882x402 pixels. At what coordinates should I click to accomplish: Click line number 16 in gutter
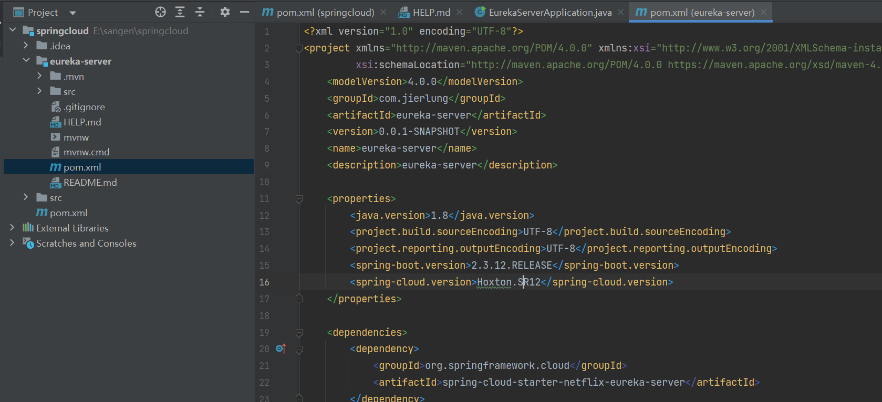[264, 282]
